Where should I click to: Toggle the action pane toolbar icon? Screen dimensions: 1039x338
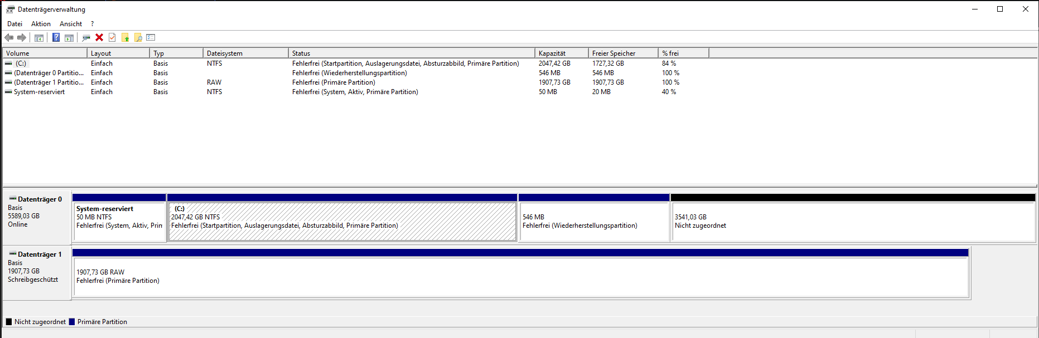pyautogui.click(x=69, y=38)
